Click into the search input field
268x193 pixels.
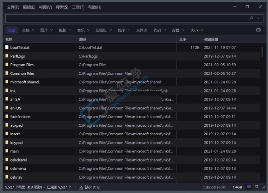[x=127, y=18]
